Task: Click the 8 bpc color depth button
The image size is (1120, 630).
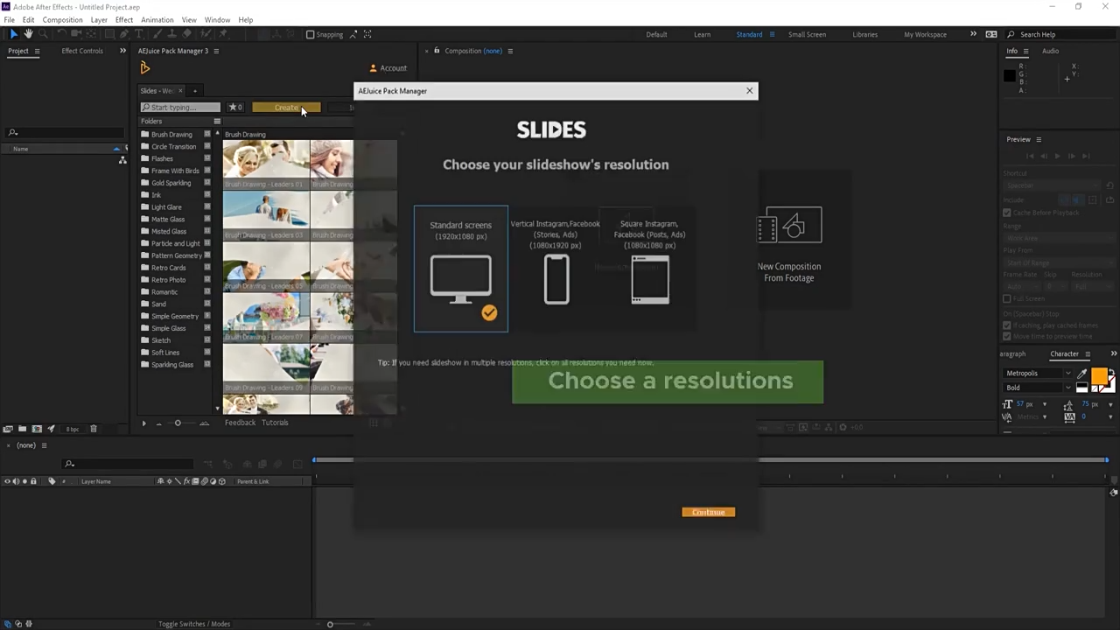Action: tap(73, 429)
